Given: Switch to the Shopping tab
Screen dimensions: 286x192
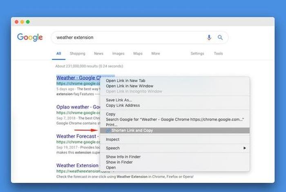Looking at the screenshot, I should point(78,54).
